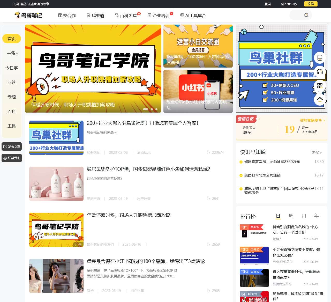Open article 200+行业大咖入驻鸟巢社群
The width and height of the screenshot is (331, 302).
point(142,123)
